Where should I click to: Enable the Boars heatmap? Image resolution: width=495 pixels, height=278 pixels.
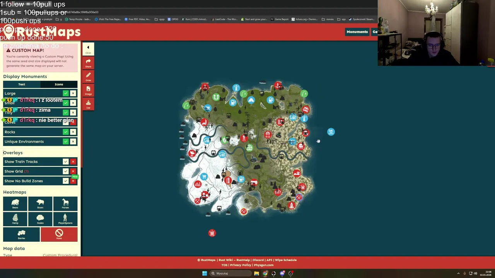point(40,203)
